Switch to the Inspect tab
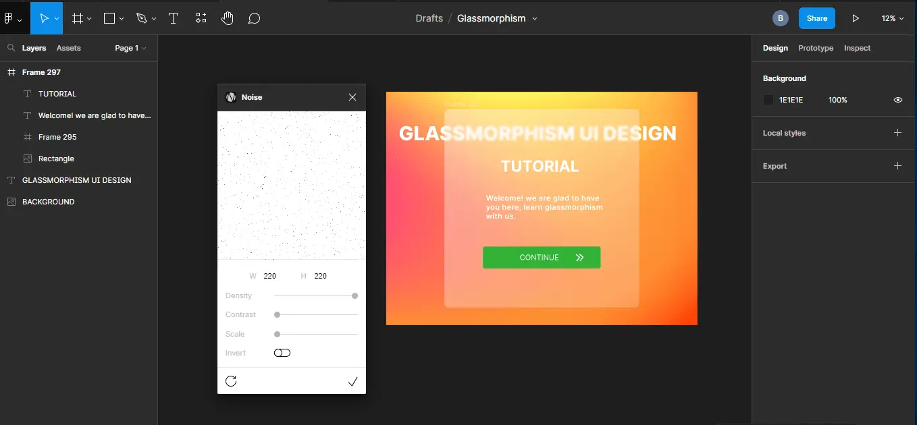 (x=857, y=48)
